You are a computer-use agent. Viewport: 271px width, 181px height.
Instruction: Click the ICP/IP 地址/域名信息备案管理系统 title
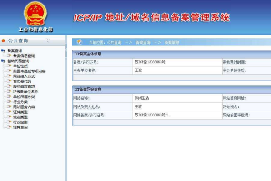coord(151,18)
